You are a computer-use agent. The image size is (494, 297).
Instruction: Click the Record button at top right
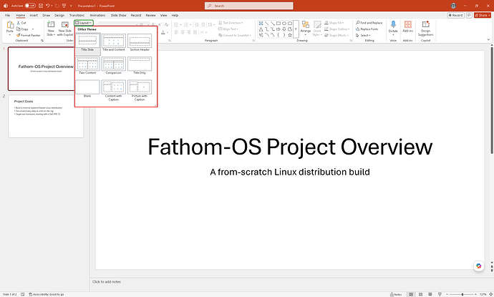pyautogui.click(x=455, y=15)
